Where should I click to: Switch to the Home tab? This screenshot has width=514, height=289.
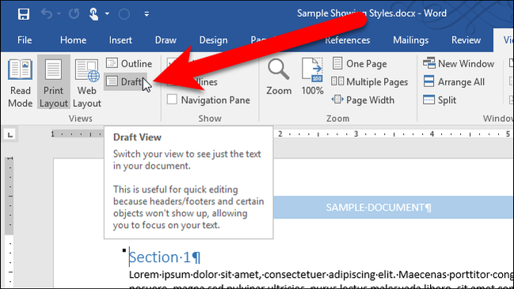coord(73,40)
